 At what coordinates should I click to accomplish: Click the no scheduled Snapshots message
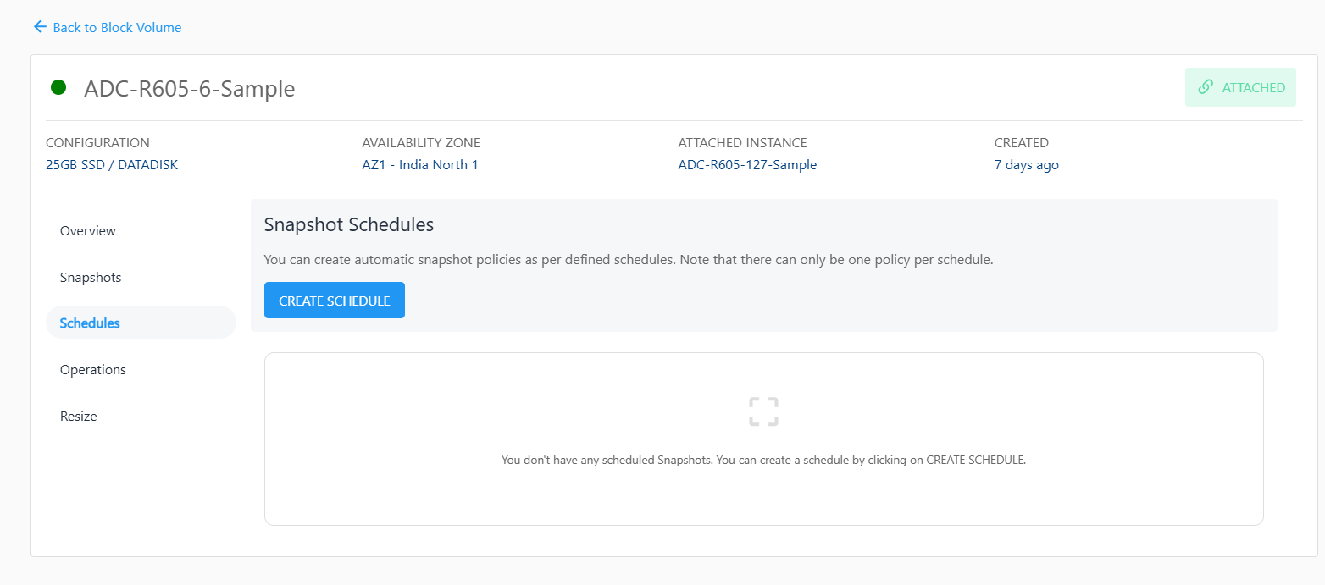coord(763,461)
